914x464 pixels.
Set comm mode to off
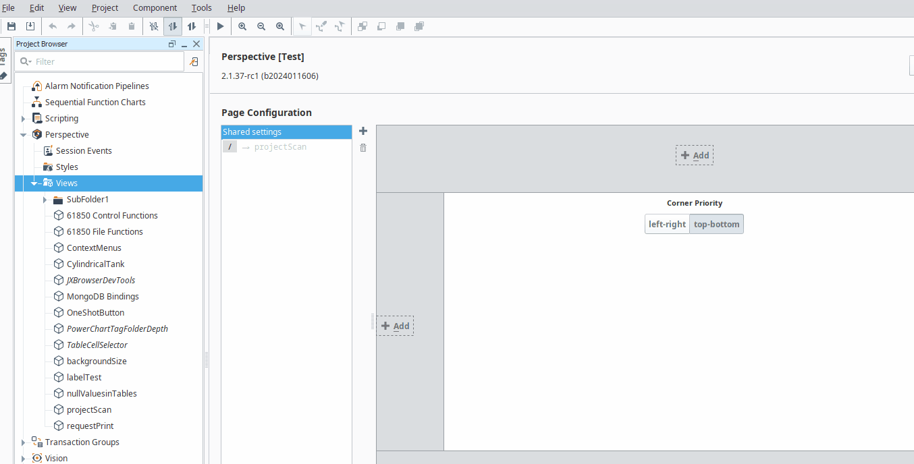154,26
